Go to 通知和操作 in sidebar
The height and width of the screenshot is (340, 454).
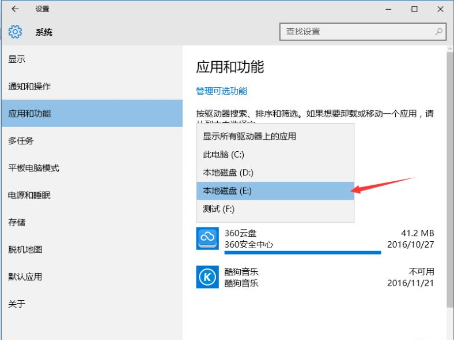[x=29, y=87]
